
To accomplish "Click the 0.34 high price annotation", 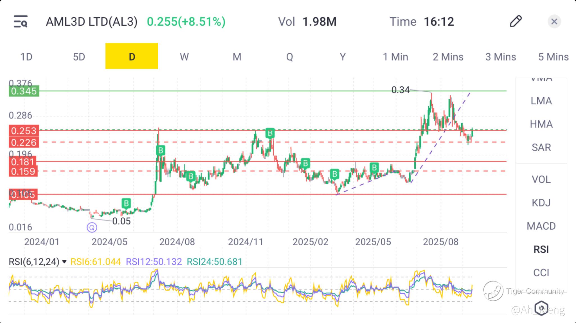I will pyautogui.click(x=400, y=90).
